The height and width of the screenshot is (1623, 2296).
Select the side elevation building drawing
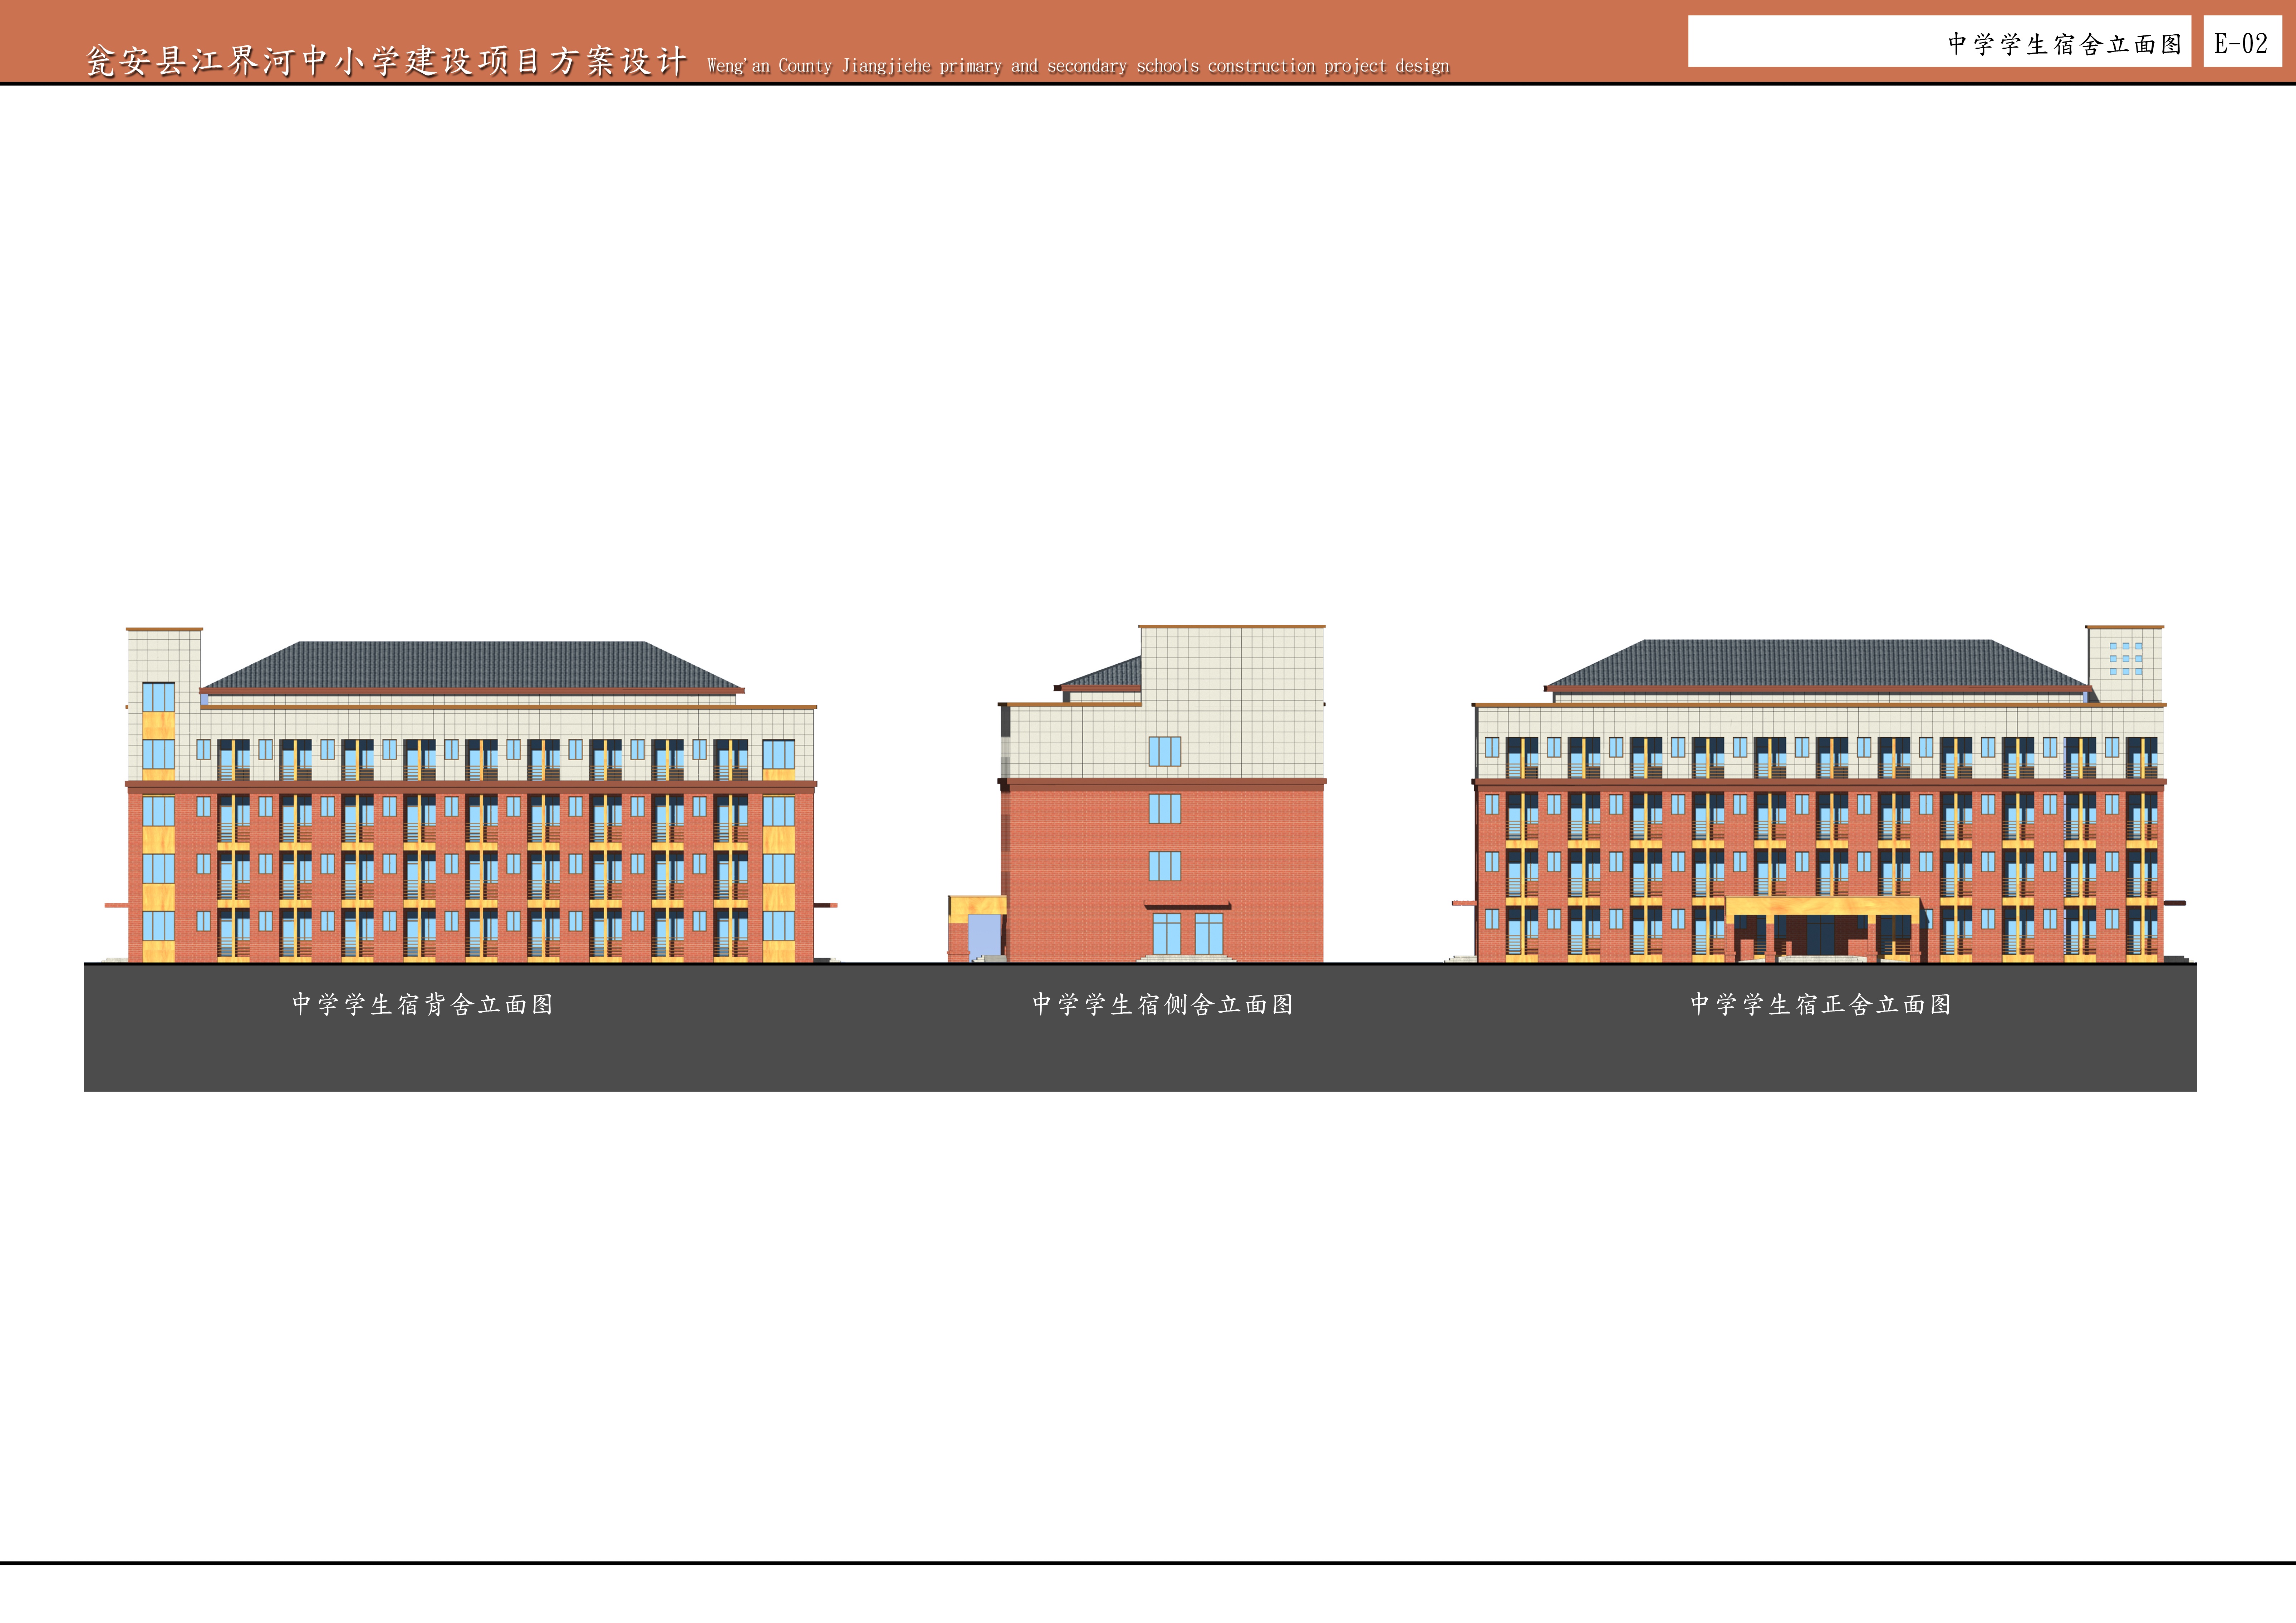1137,794
